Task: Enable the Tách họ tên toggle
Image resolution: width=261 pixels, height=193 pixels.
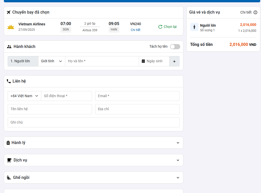Action: [175, 47]
